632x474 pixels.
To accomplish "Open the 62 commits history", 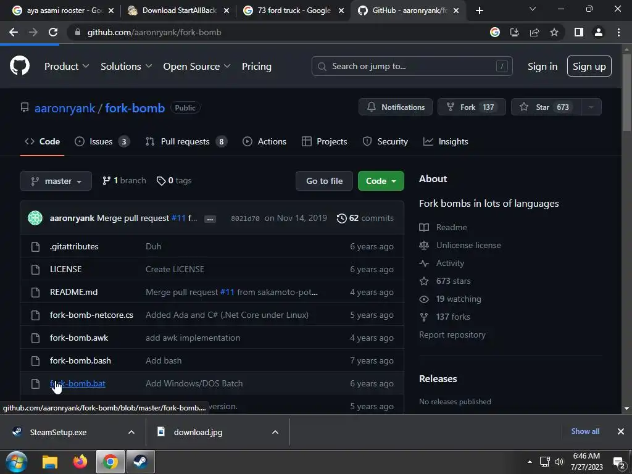I will (x=365, y=218).
